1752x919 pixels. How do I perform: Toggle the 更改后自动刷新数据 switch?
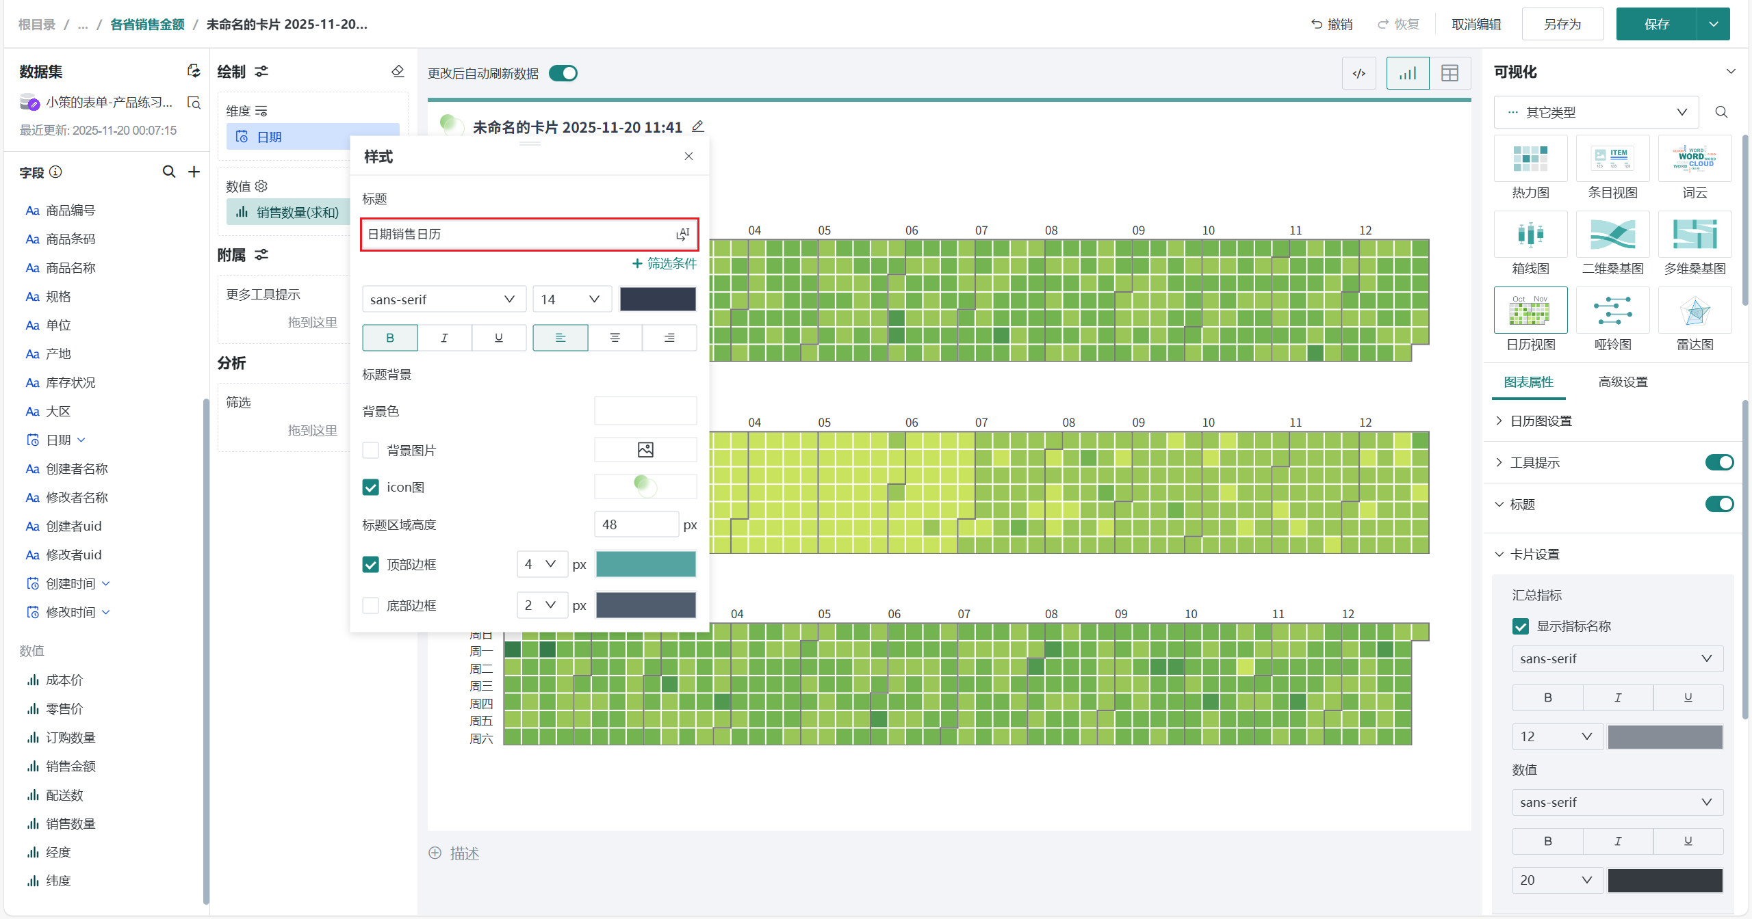(563, 73)
